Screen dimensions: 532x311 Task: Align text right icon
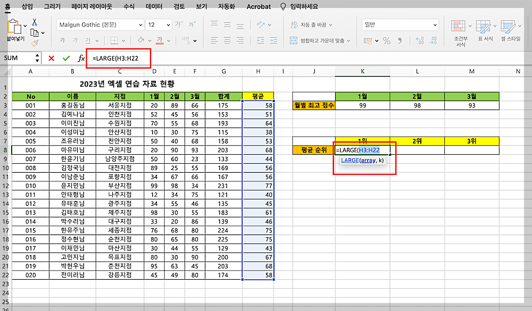pyautogui.click(x=240, y=41)
